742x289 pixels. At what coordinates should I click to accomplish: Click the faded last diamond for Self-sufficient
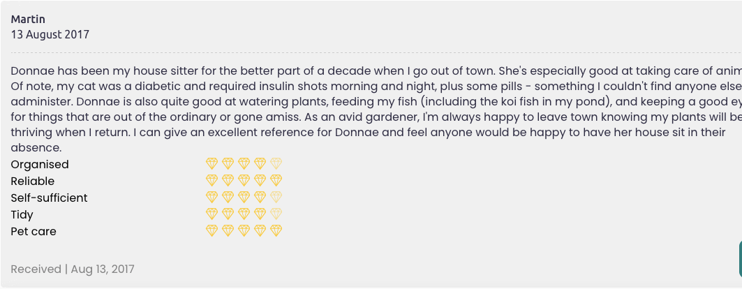[x=276, y=198]
